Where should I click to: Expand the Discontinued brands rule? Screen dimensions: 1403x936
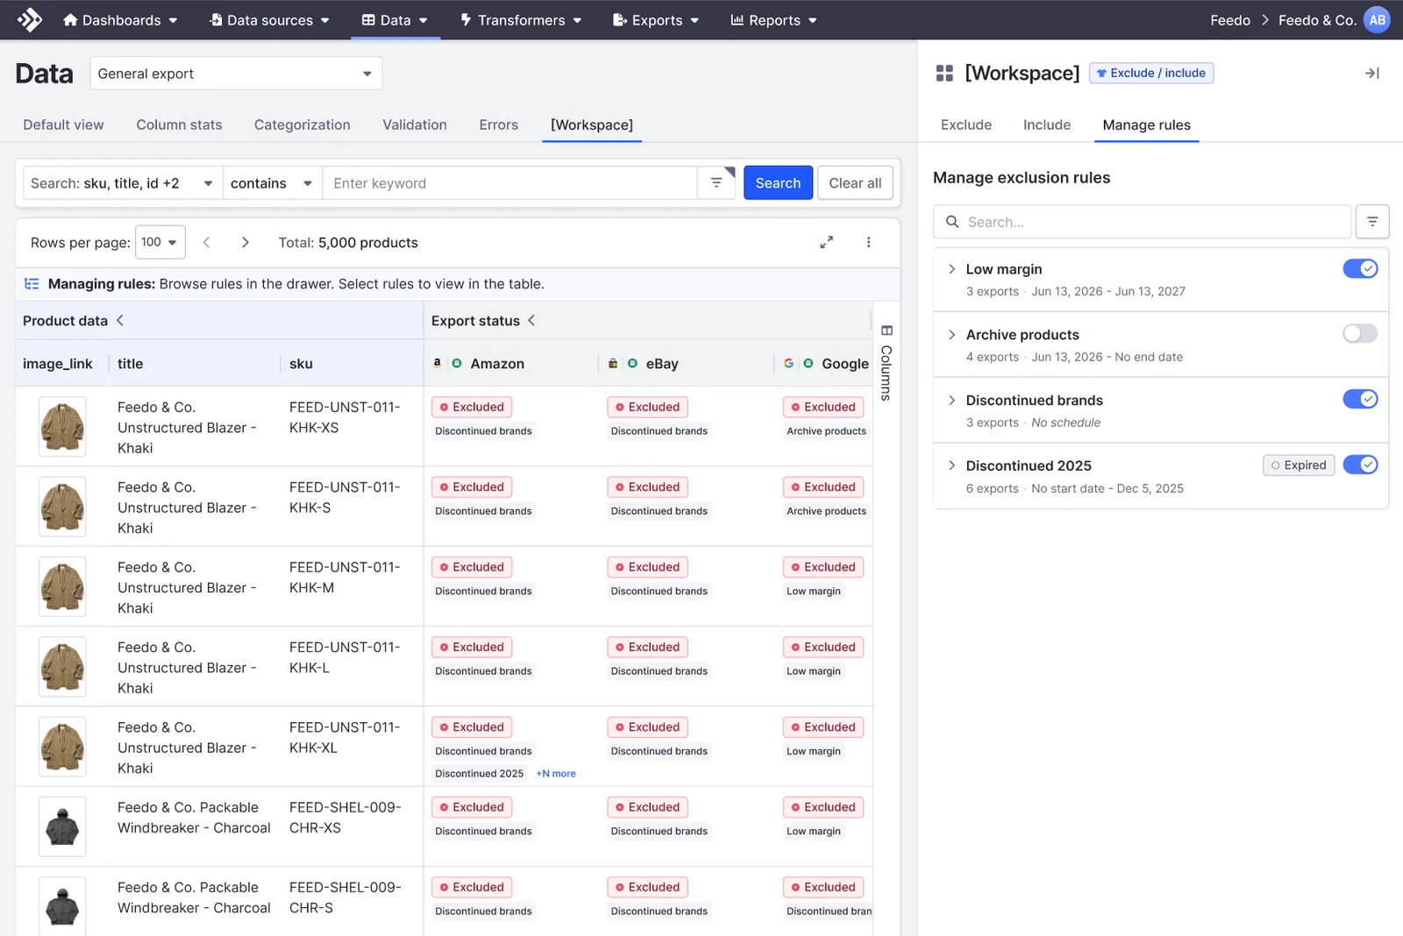(951, 401)
